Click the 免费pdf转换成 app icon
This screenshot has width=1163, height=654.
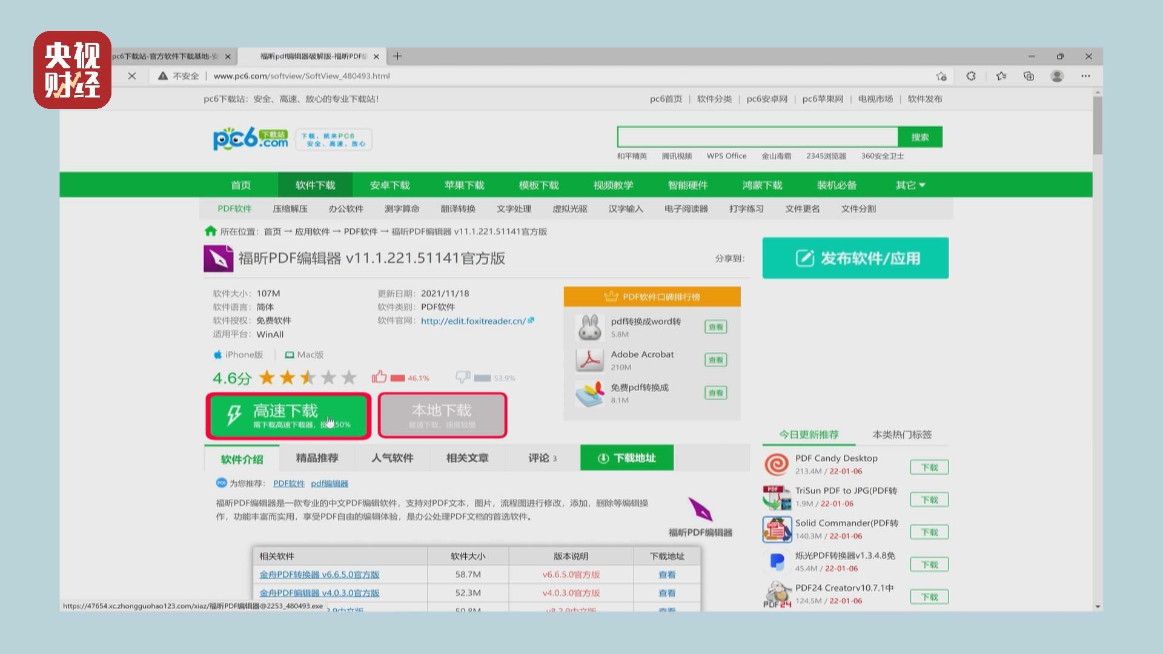click(x=589, y=393)
